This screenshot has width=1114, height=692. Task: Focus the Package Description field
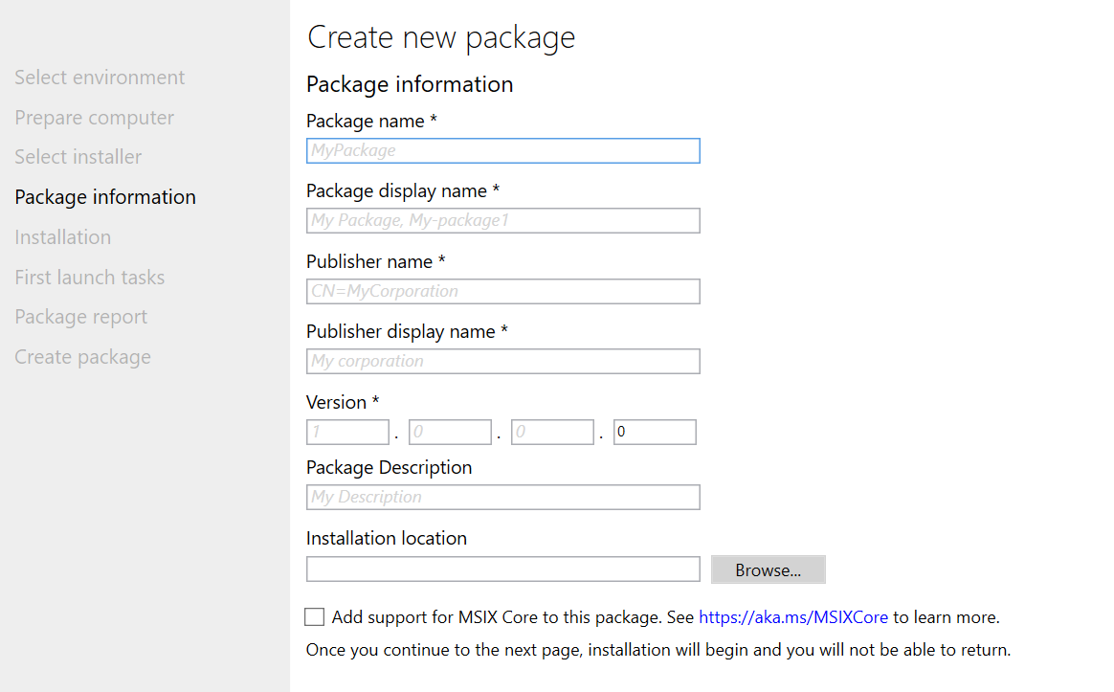(503, 498)
